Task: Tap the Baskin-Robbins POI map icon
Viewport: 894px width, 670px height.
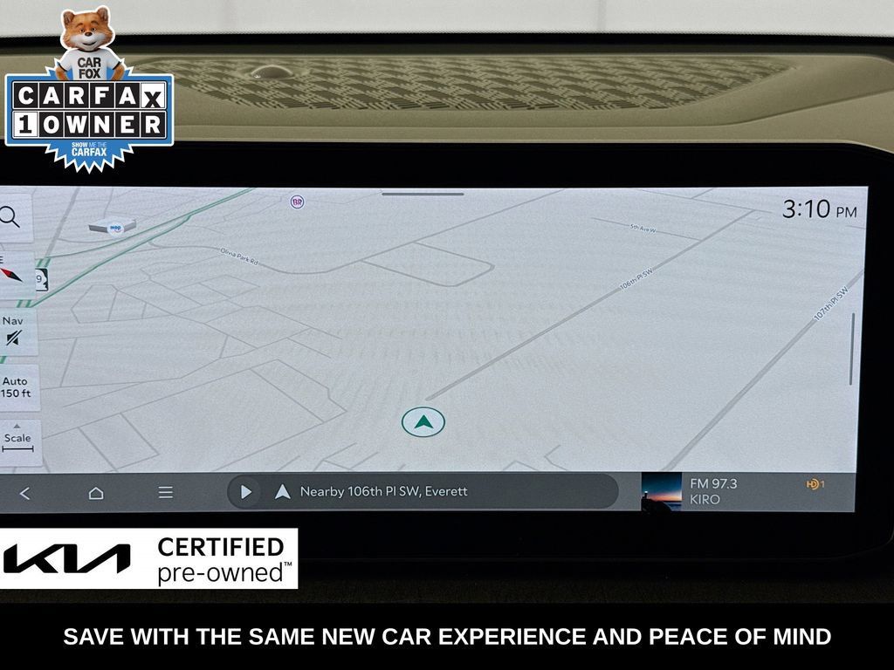Action: 297,202
